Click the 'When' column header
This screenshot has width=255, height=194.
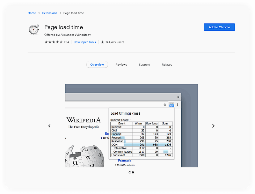138,123
